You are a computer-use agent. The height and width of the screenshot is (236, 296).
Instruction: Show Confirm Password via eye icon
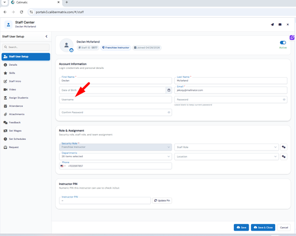[x=169, y=113]
